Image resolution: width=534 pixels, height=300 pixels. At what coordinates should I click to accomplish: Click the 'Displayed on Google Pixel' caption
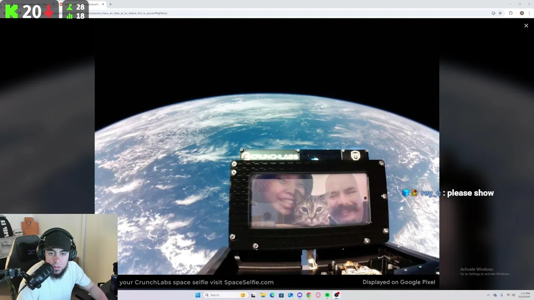click(399, 282)
